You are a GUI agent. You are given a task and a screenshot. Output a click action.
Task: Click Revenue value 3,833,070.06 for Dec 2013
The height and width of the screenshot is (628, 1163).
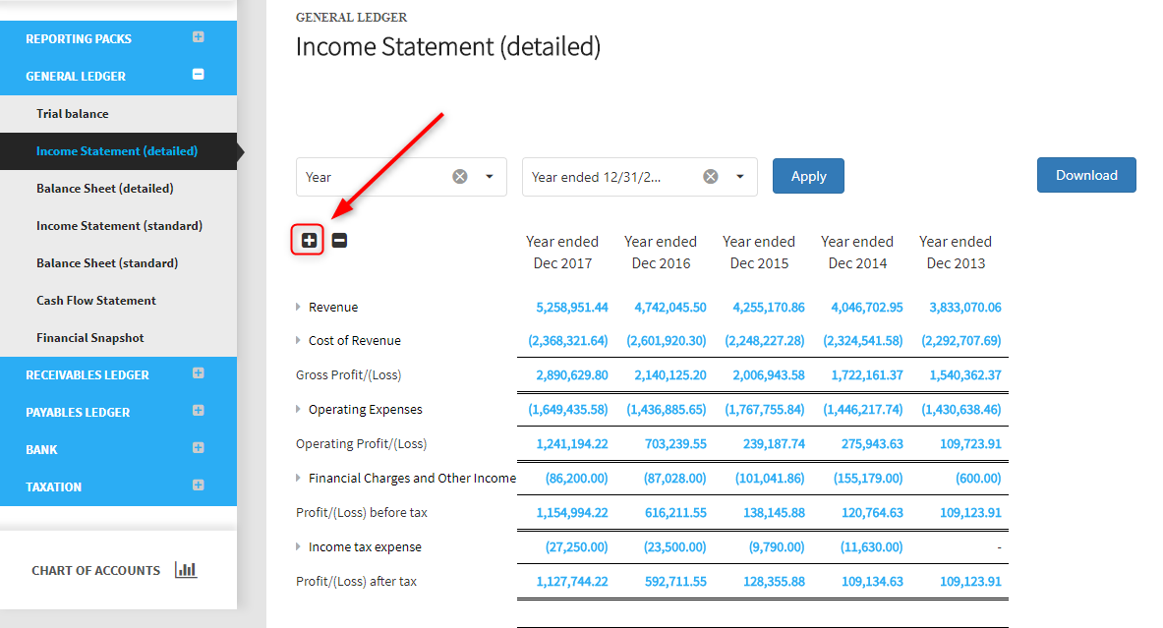(x=965, y=307)
